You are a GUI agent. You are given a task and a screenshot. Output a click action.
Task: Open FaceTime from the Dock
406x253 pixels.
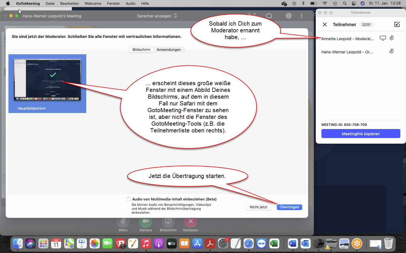[x=107, y=243]
